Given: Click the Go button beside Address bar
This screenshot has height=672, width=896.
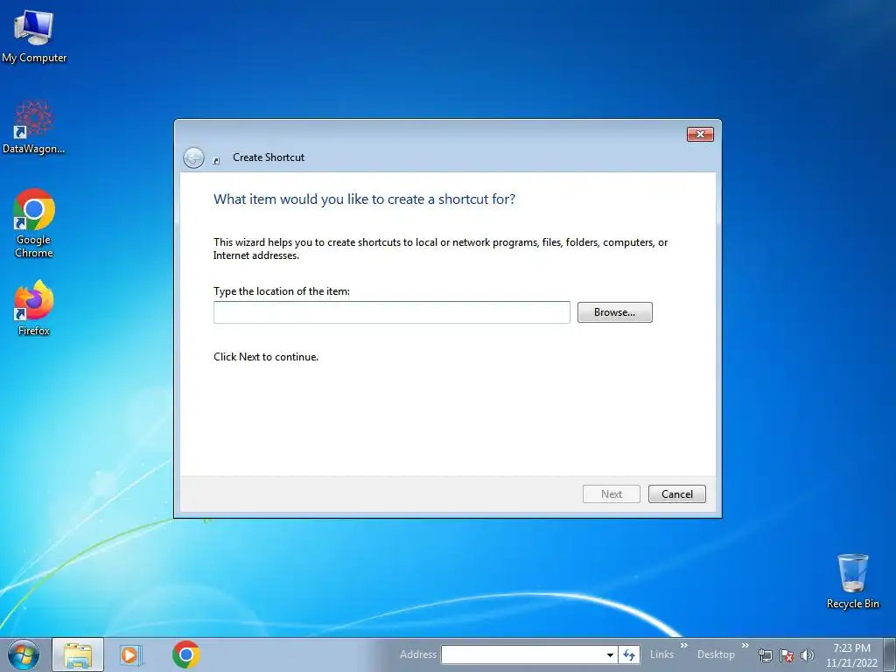Looking at the screenshot, I should [x=629, y=654].
